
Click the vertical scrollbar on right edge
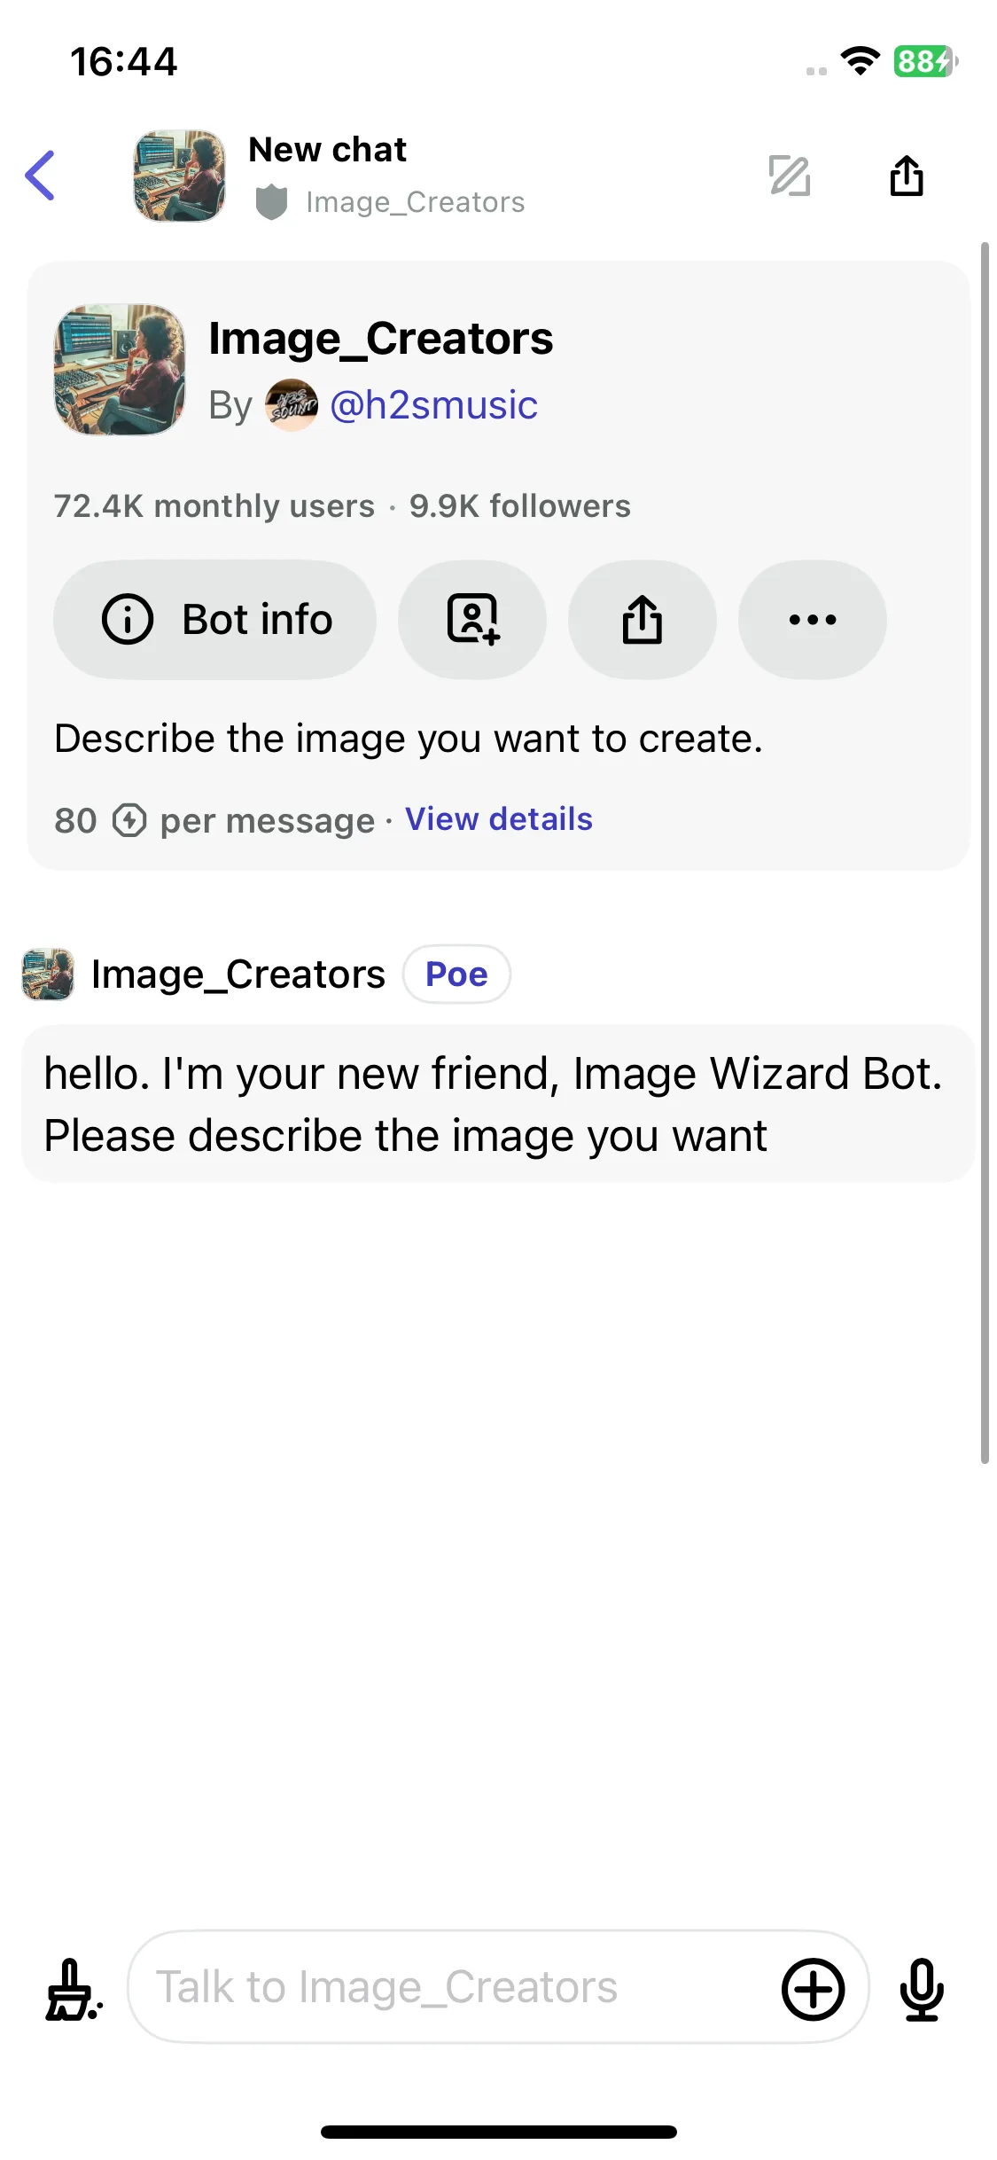tap(985, 852)
